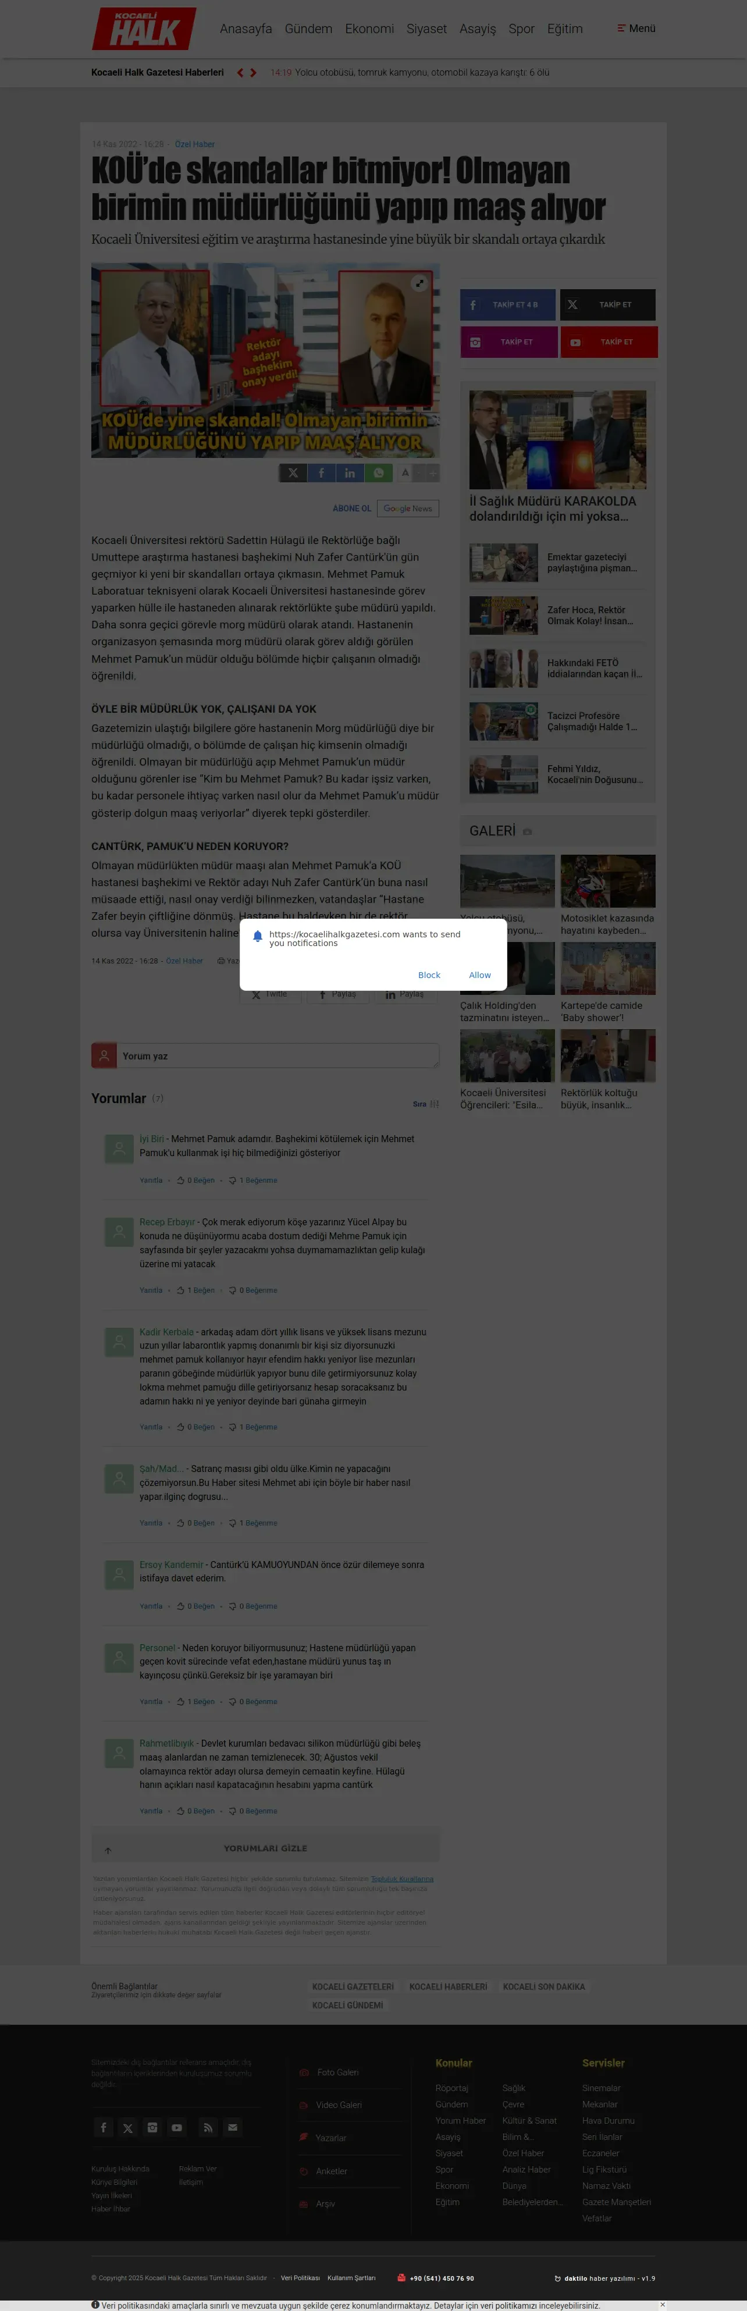Open GALERİ section heading
747x2311 pixels.
click(x=492, y=831)
